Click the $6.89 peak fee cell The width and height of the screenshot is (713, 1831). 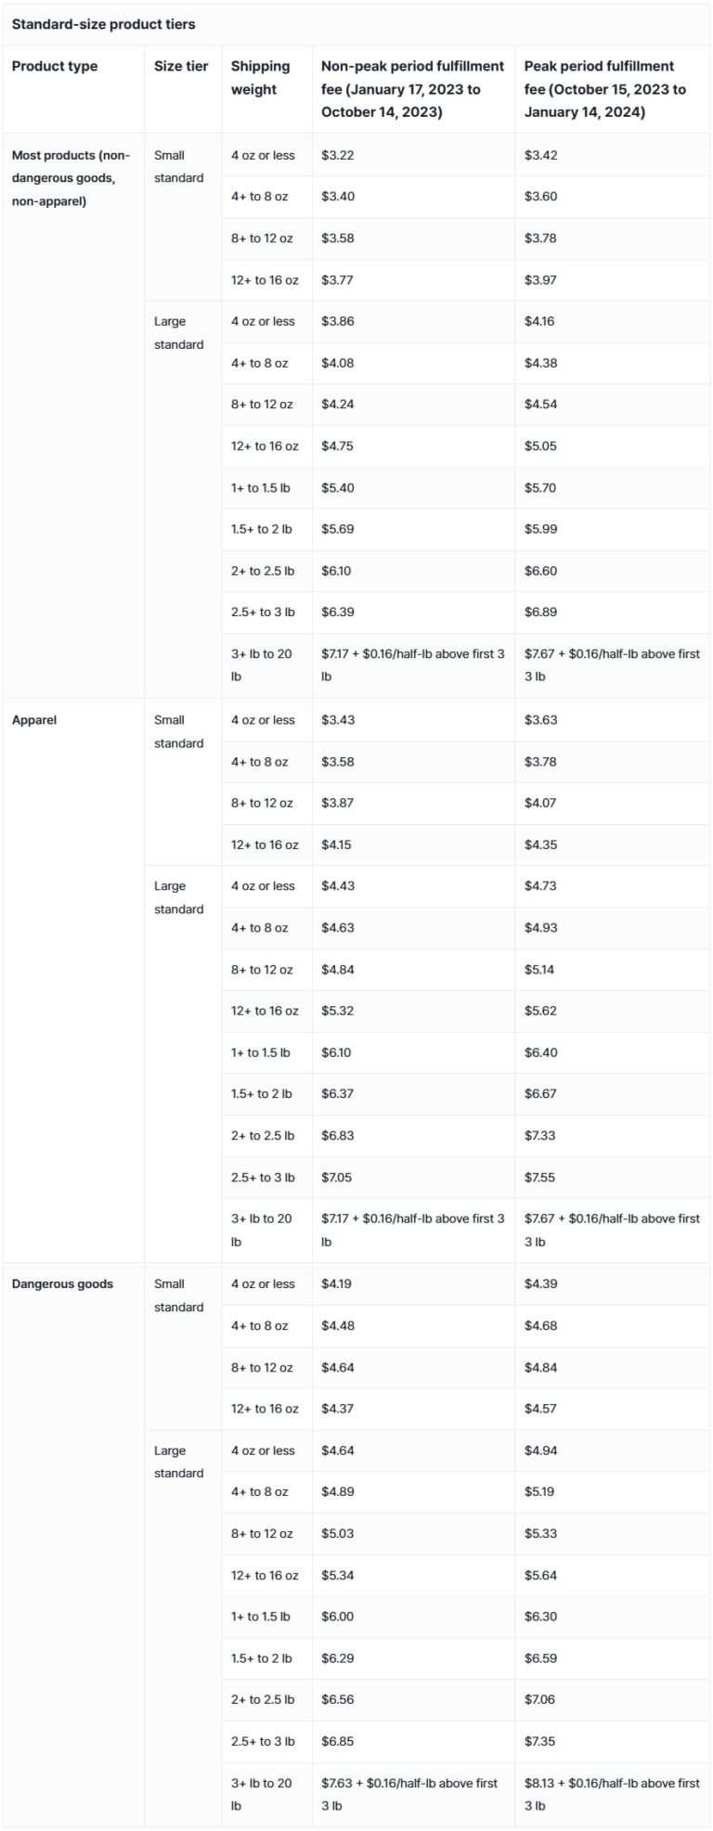tap(540, 612)
